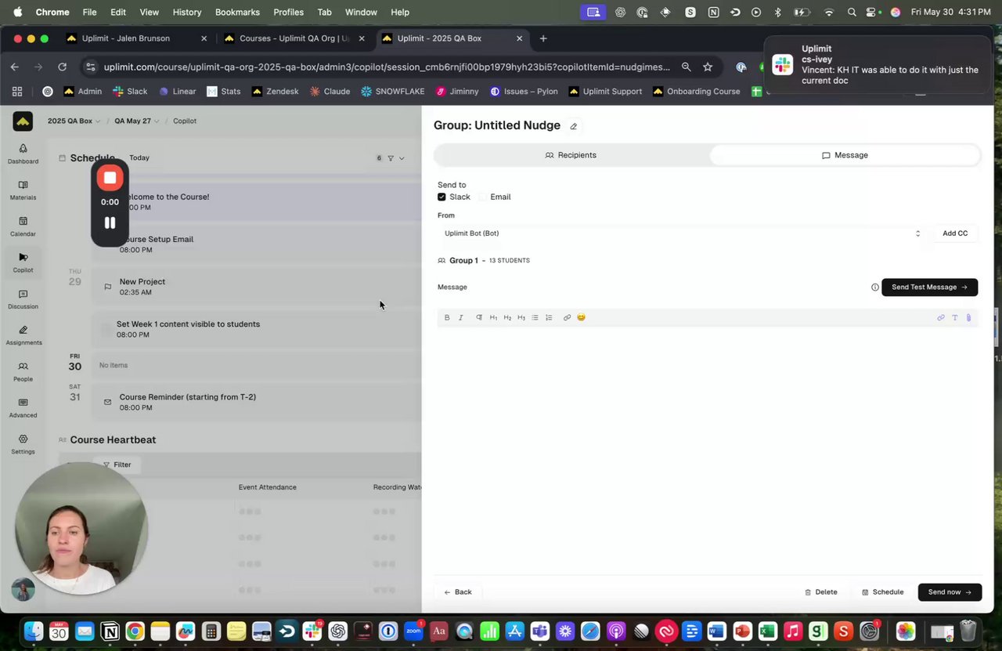Open Set Week 1 content visible item
The height and width of the screenshot is (651, 1002).
(x=255, y=329)
